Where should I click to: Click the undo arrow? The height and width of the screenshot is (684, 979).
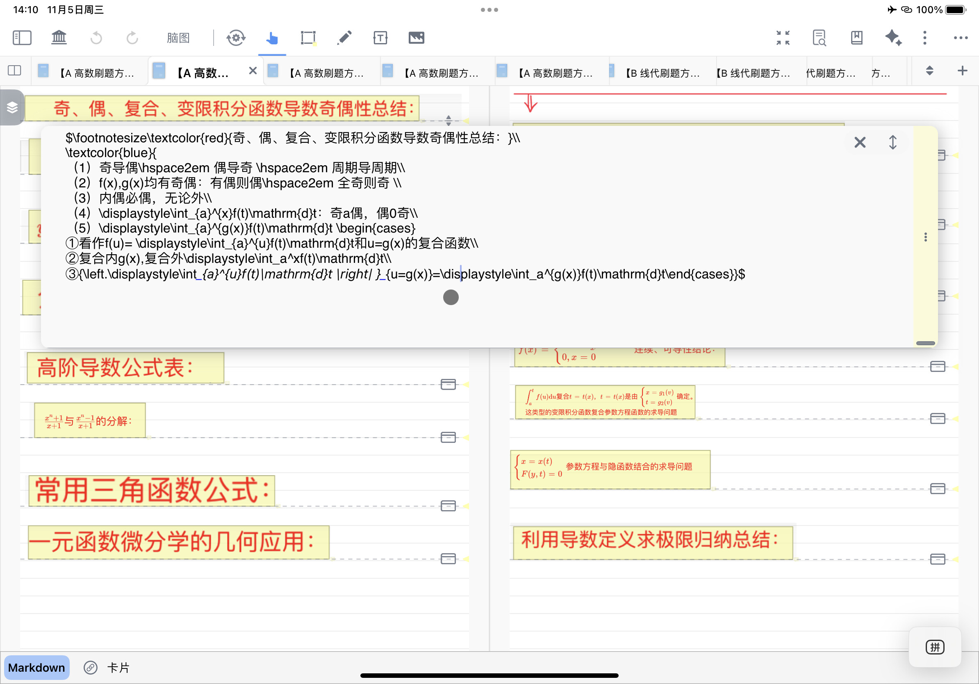(96, 38)
